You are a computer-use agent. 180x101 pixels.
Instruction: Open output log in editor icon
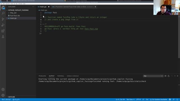[172, 76]
